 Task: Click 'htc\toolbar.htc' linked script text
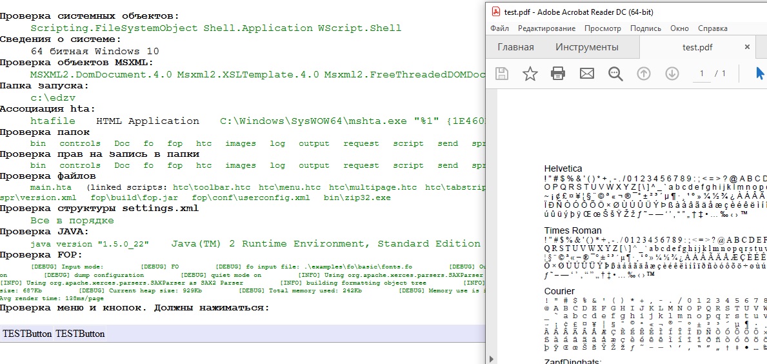tap(212, 187)
